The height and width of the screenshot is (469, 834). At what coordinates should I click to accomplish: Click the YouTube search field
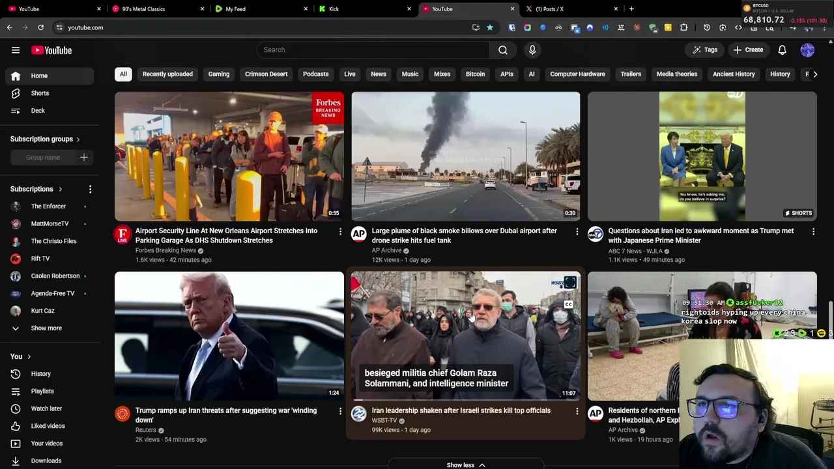pyautogui.click(x=373, y=50)
